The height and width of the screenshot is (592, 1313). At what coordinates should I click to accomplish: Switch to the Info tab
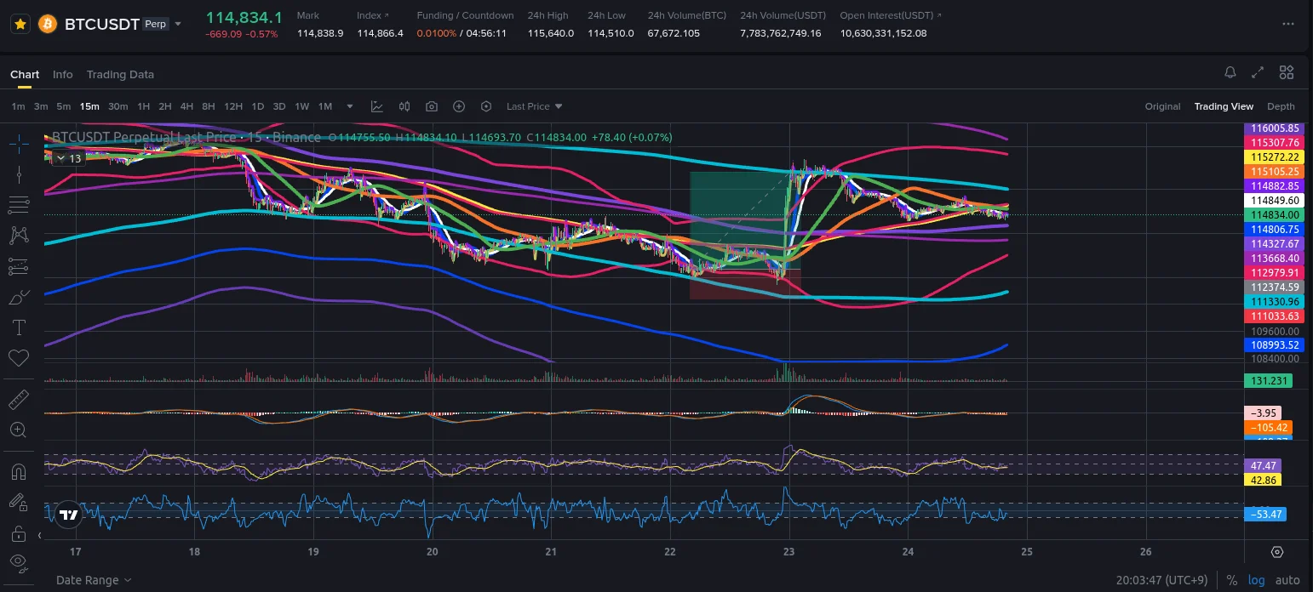pyautogui.click(x=63, y=75)
